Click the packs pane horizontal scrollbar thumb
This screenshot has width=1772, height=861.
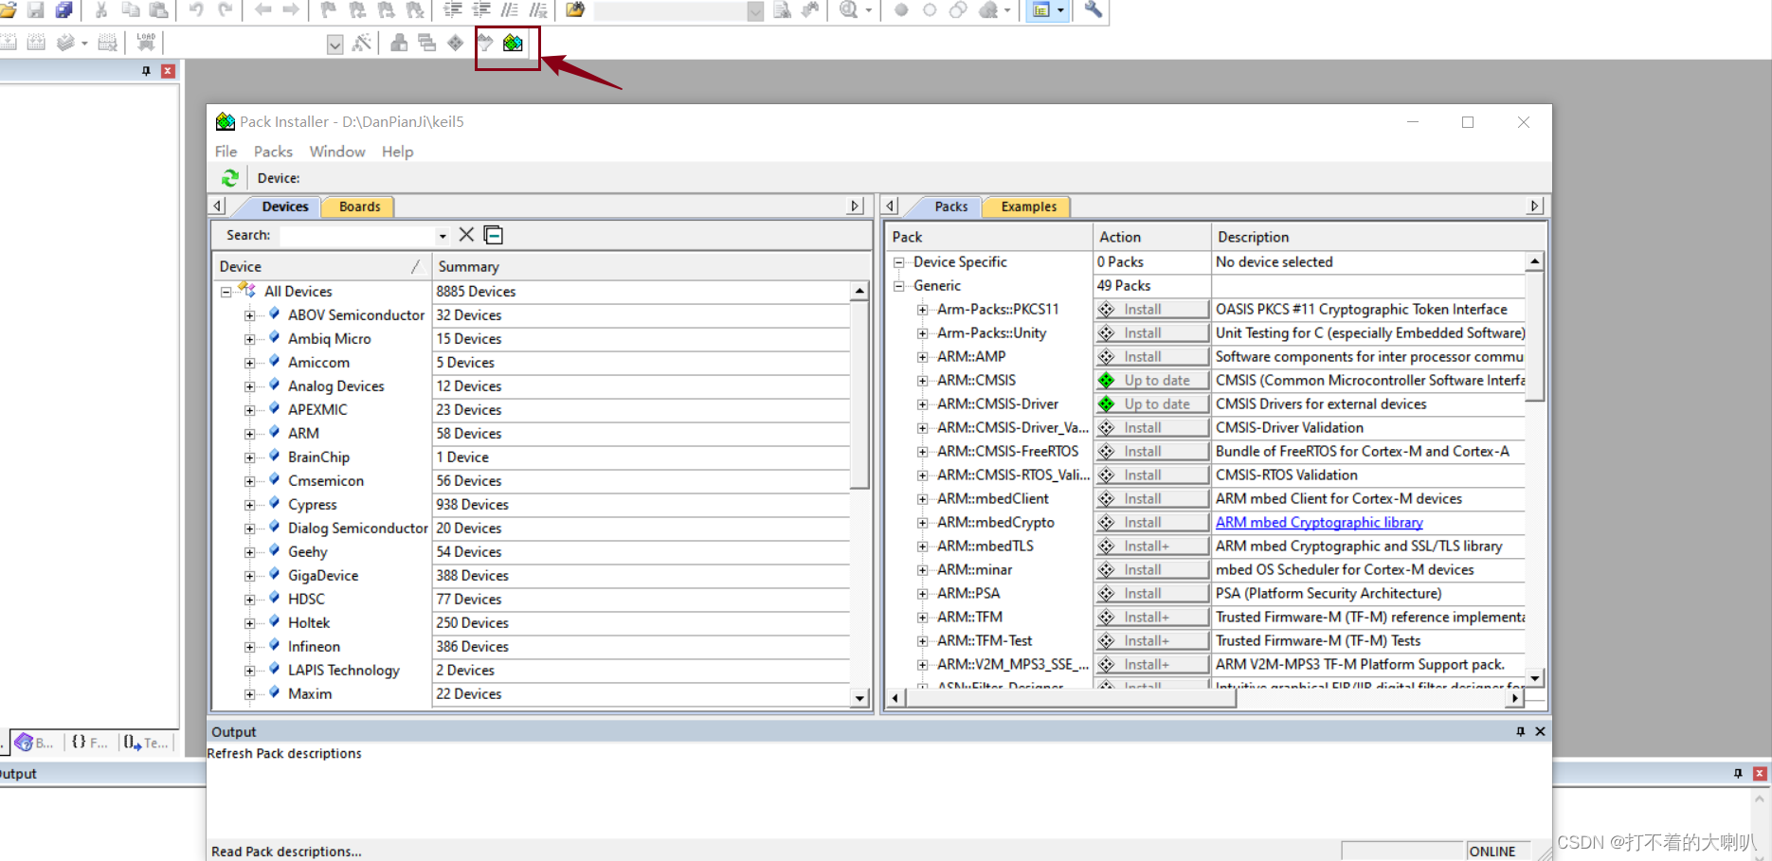click(x=1071, y=698)
